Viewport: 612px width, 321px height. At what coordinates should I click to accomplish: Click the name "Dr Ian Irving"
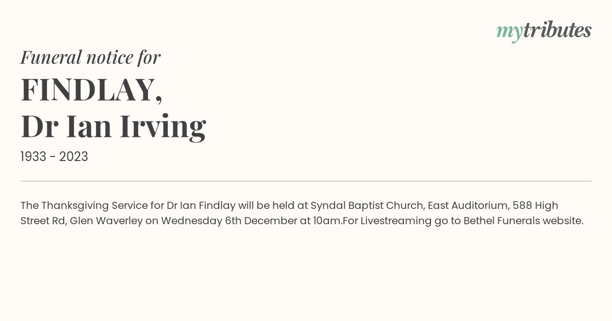point(113,126)
